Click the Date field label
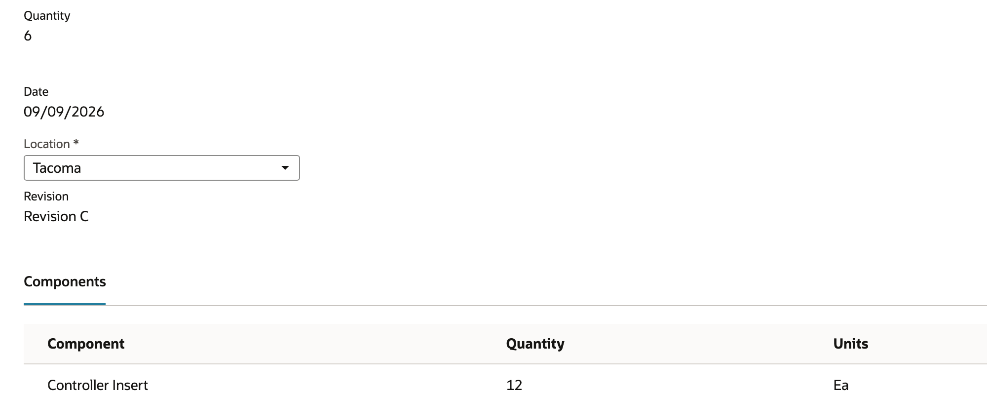987x395 pixels. coord(36,92)
